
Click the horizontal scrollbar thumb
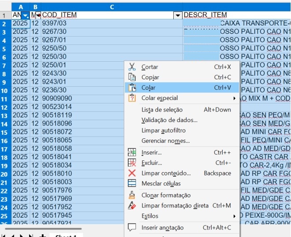tap(43, 229)
